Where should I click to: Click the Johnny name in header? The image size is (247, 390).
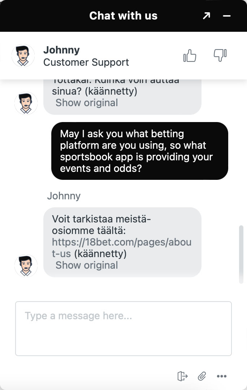61,50
